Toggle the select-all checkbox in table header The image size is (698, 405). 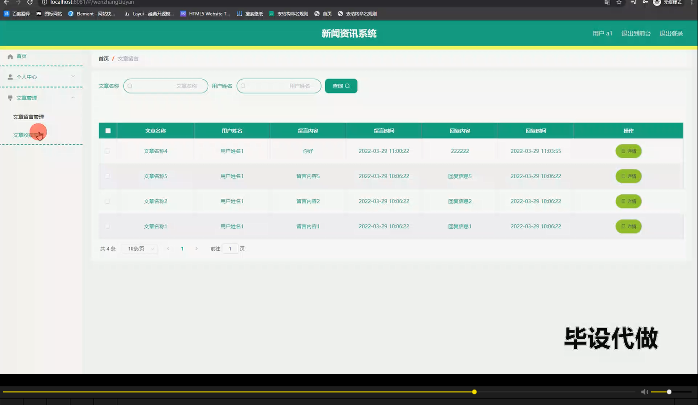coord(108,131)
